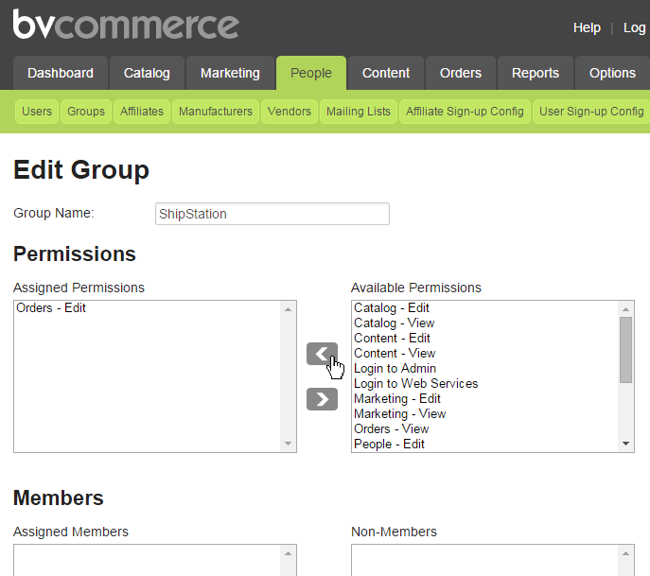Click the bvcommerce logo
The image size is (650, 576).
tap(126, 24)
